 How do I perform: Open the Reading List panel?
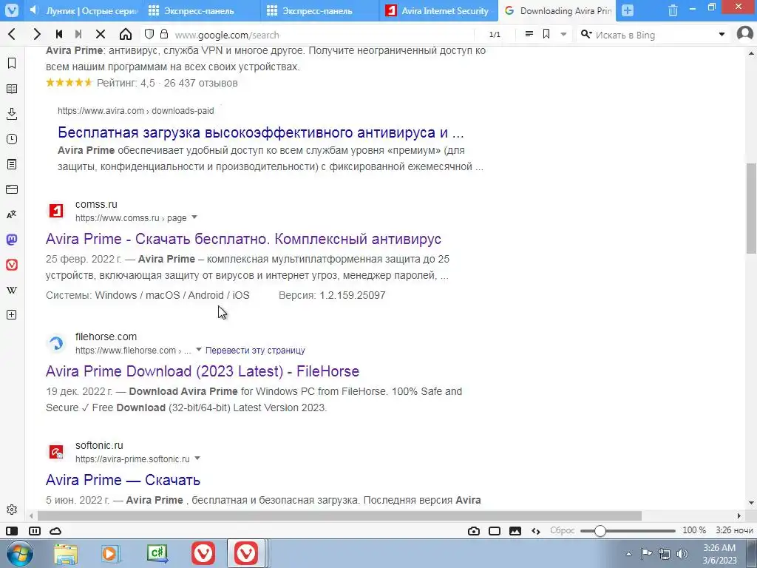pos(12,89)
